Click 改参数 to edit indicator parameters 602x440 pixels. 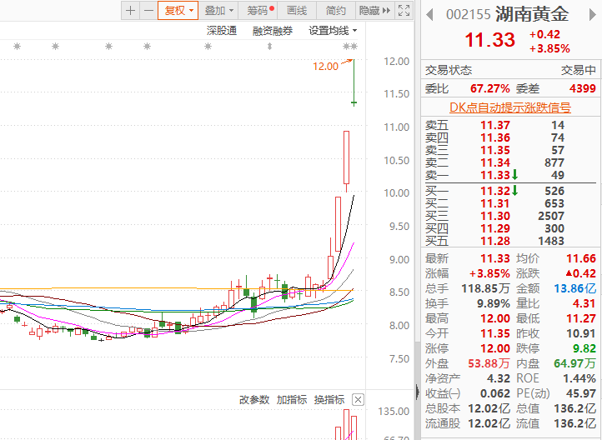click(254, 399)
